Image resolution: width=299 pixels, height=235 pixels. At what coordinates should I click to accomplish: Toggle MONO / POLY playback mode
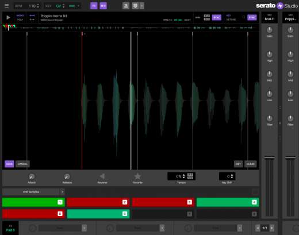pyautogui.click(x=20, y=17)
